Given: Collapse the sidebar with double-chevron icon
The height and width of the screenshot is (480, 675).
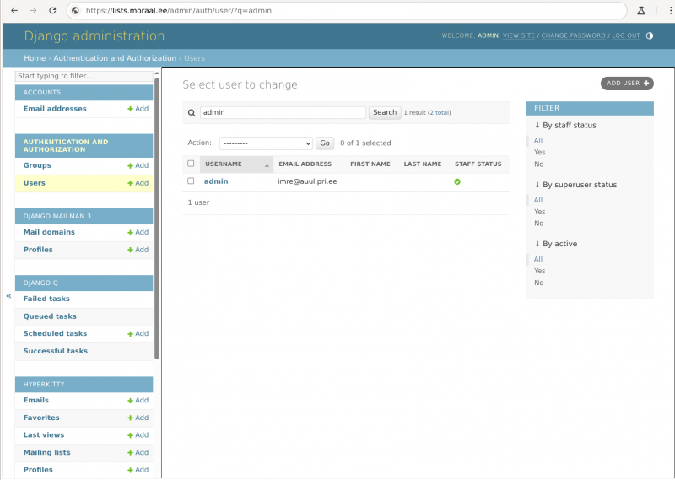Looking at the screenshot, I should (x=8, y=296).
